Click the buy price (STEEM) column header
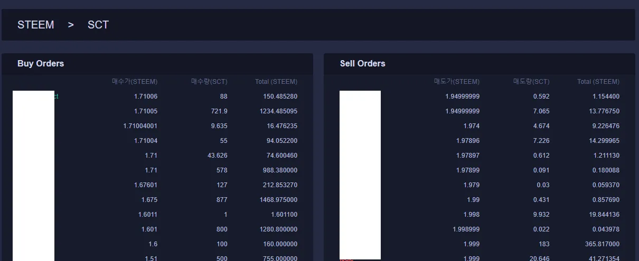Viewport: 639px width, 261px height. point(135,82)
